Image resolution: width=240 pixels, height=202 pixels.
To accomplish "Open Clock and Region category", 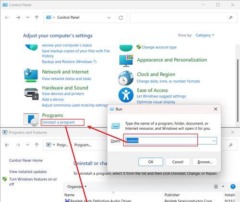I will click(156, 74).
